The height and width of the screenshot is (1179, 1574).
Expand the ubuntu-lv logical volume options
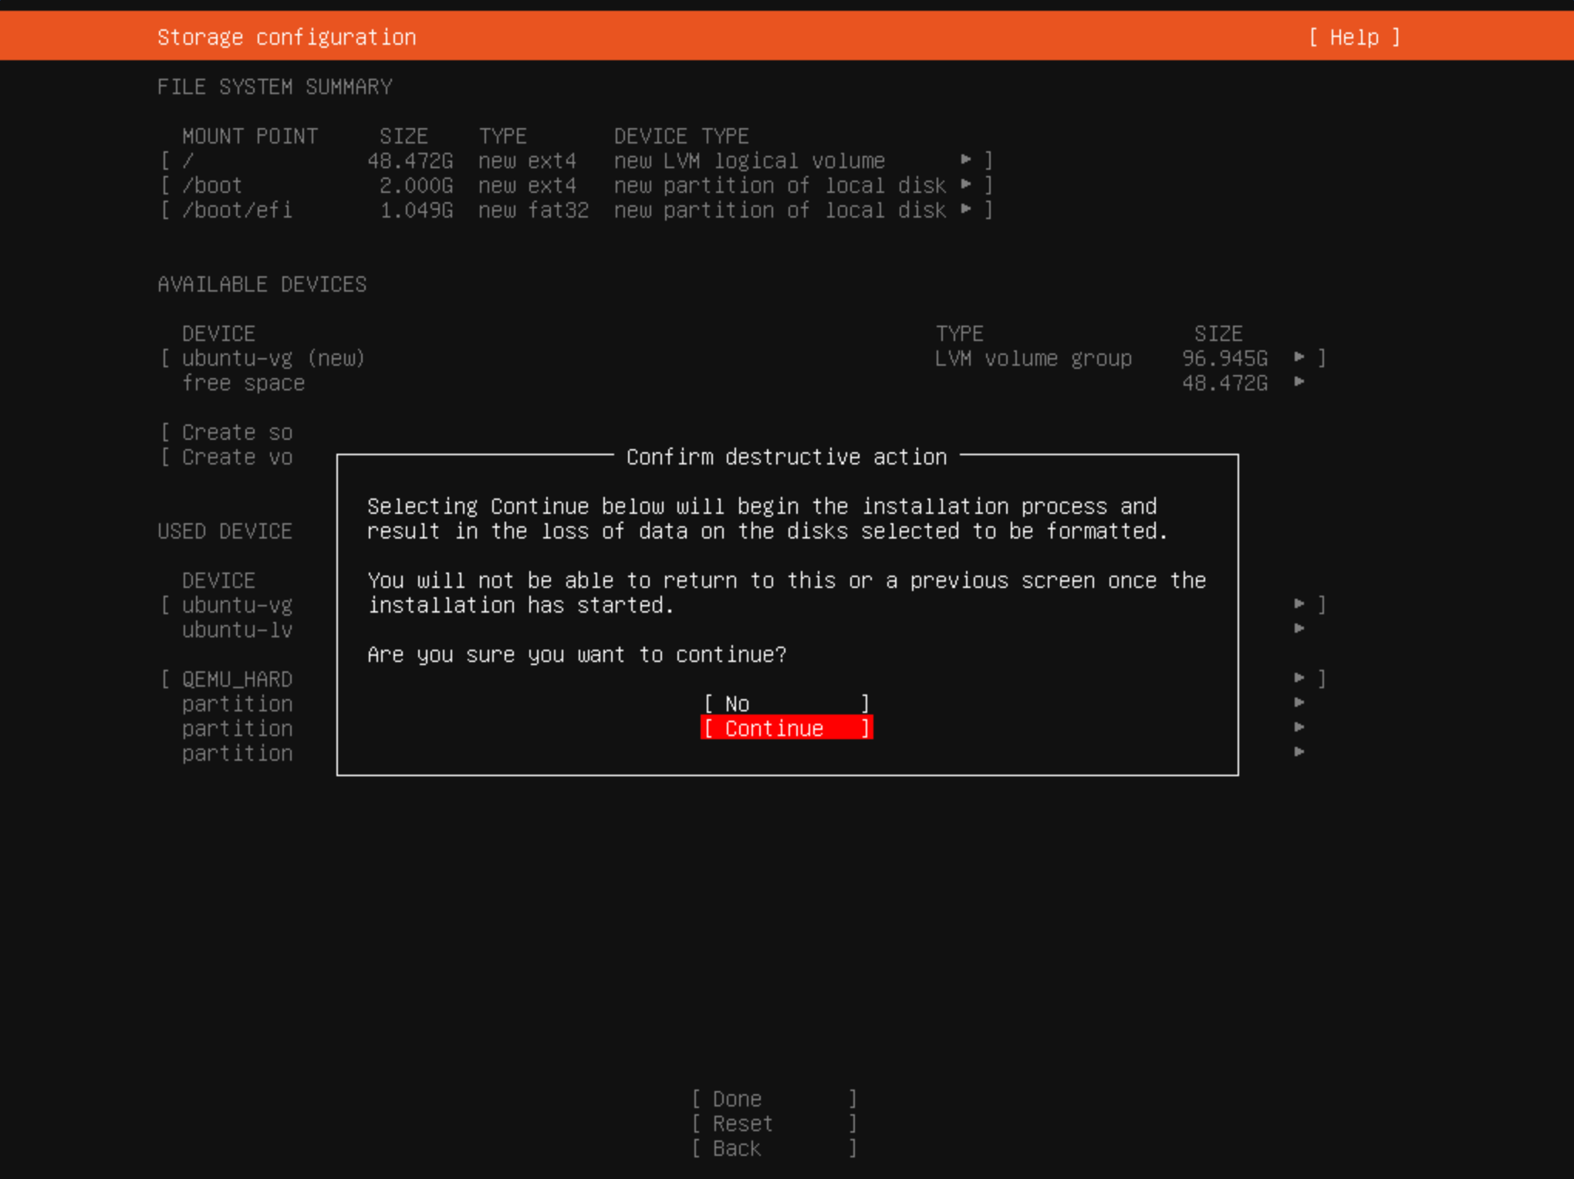pyautogui.click(x=1301, y=629)
